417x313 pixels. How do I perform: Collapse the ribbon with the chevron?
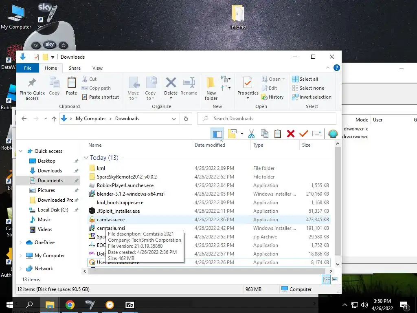click(x=328, y=68)
